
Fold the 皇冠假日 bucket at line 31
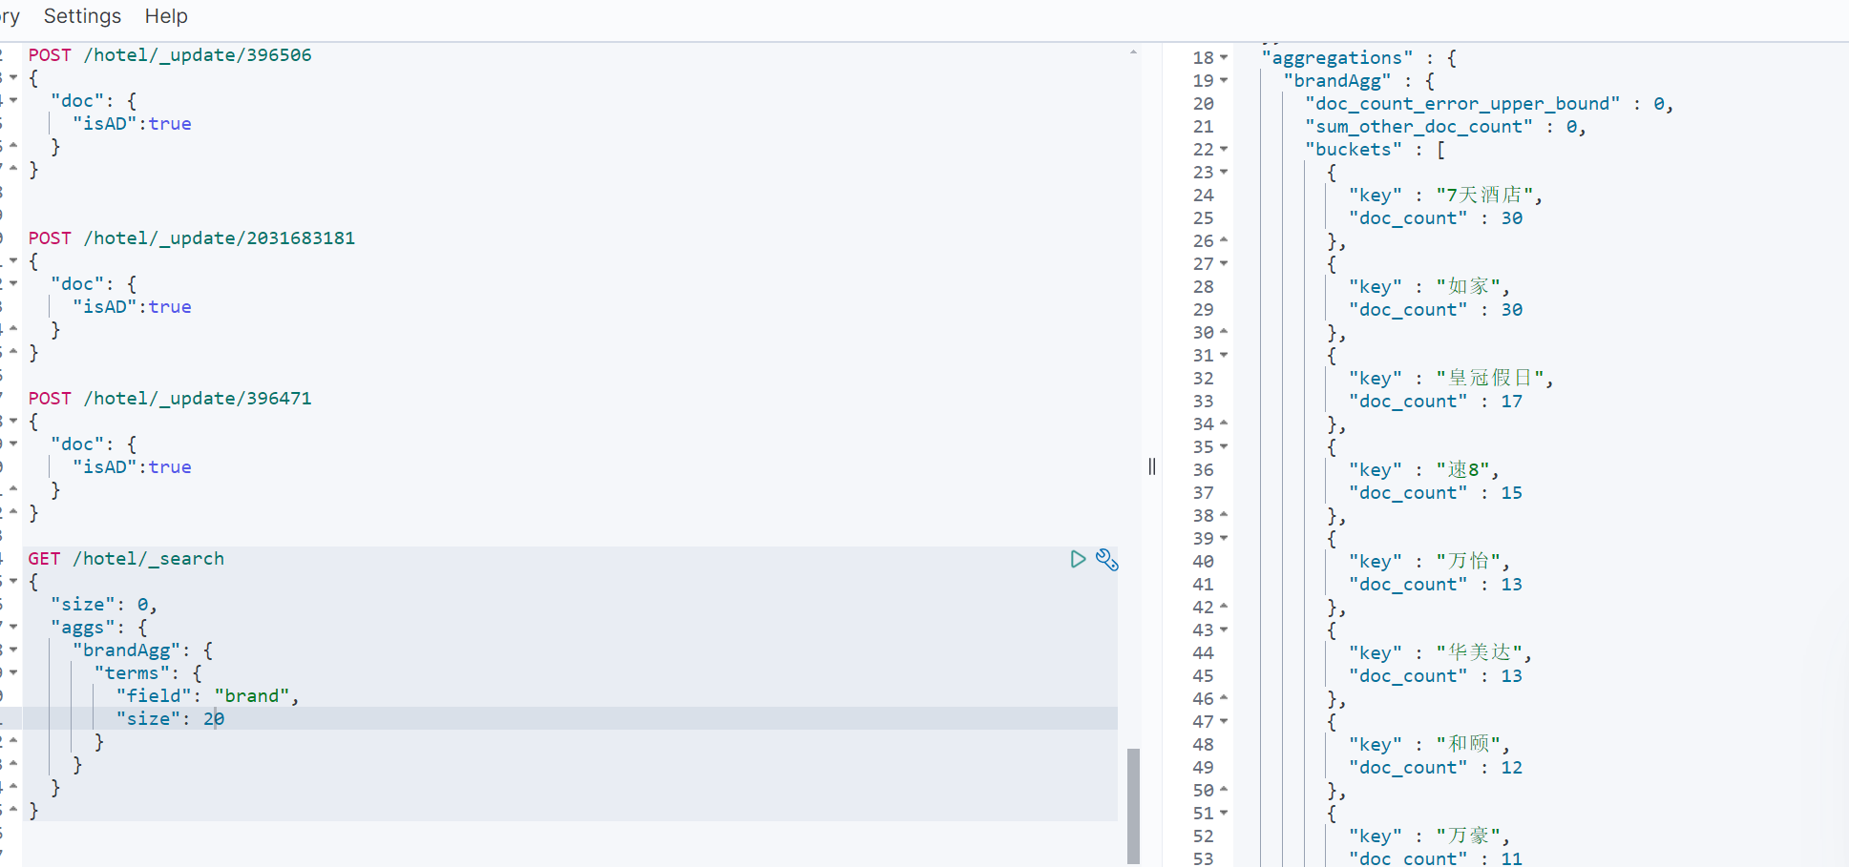(x=1224, y=356)
